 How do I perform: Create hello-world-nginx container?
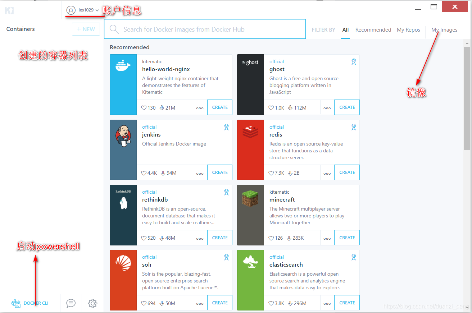pyautogui.click(x=220, y=107)
